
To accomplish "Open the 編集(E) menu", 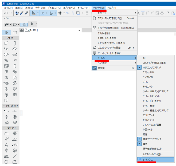I will point(19,8).
